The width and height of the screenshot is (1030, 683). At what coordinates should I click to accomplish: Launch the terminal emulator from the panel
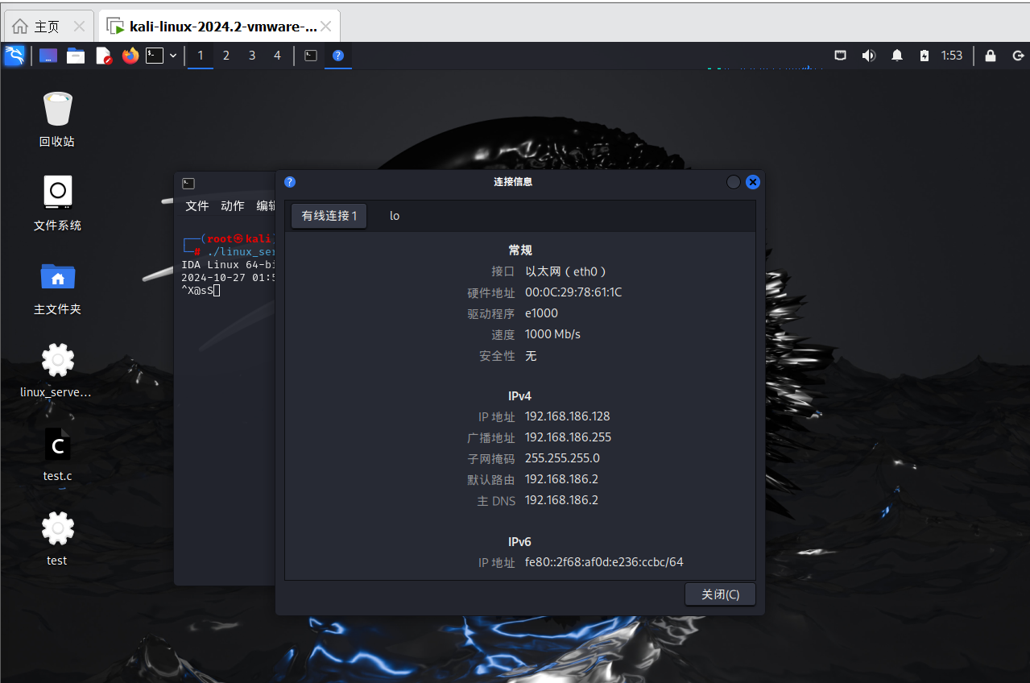click(x=157, y=56)
